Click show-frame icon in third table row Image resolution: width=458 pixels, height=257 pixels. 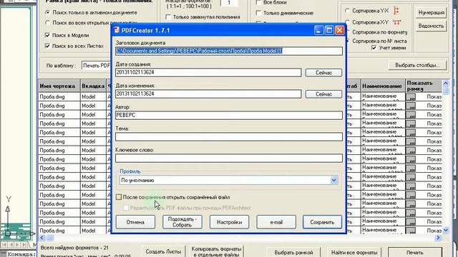tap(411, 115)
